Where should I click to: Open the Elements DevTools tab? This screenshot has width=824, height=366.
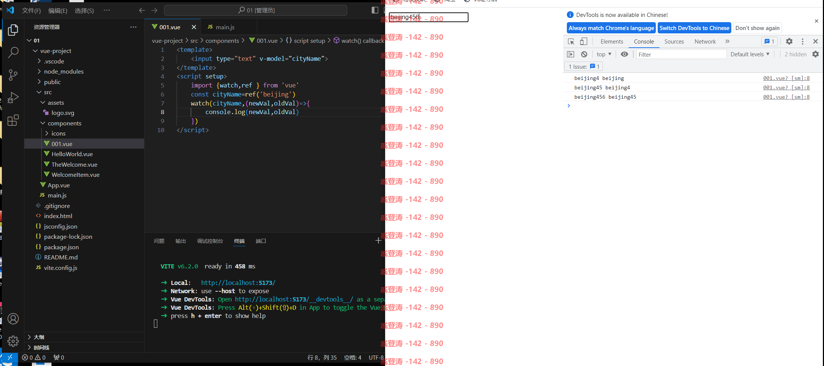[x=612, y=42]
